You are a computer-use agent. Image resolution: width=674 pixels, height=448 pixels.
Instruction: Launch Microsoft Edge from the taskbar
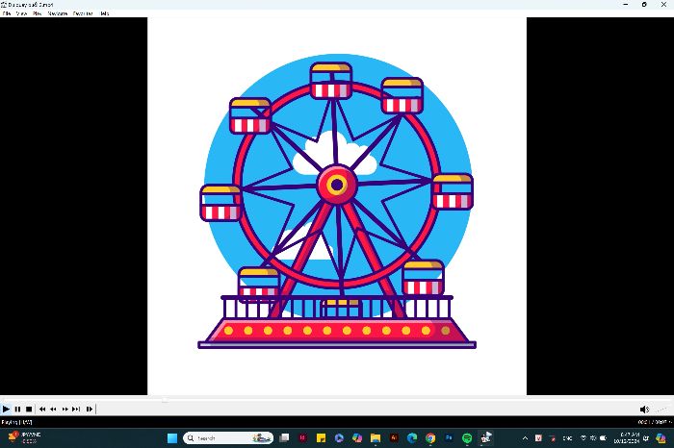[412, 438]
